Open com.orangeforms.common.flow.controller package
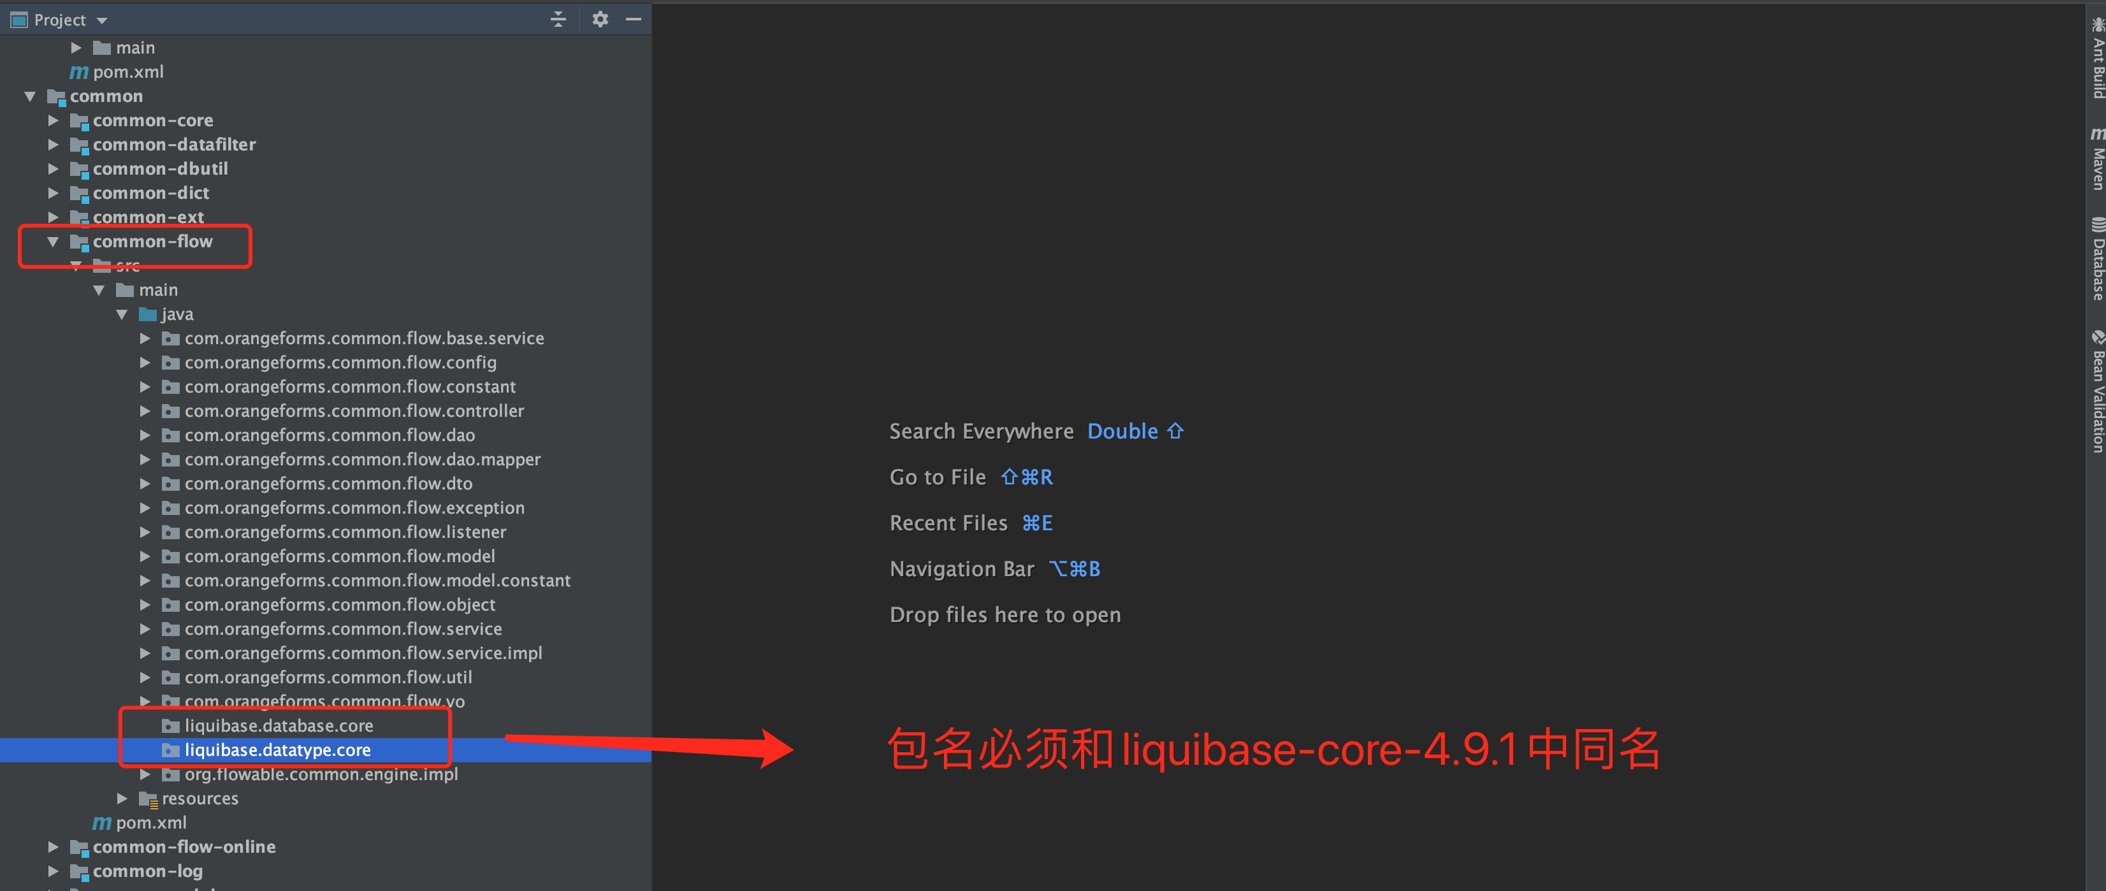Screen dimensions: 2106x891 pyautogui.click(x=354, y=410)
